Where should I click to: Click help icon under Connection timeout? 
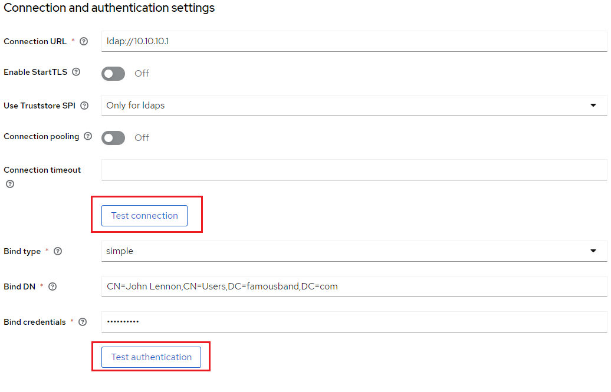tap(9, 184)
